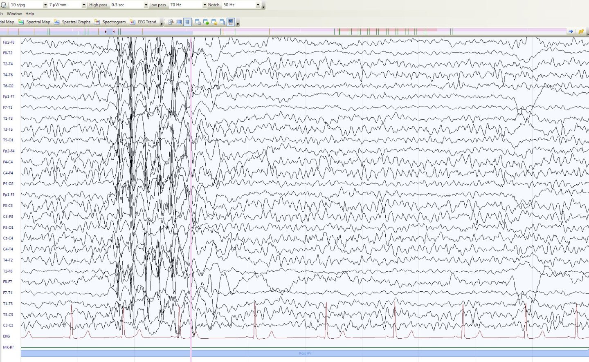
Task: Select the F8-T2 channel label
Action: [8, 53]
